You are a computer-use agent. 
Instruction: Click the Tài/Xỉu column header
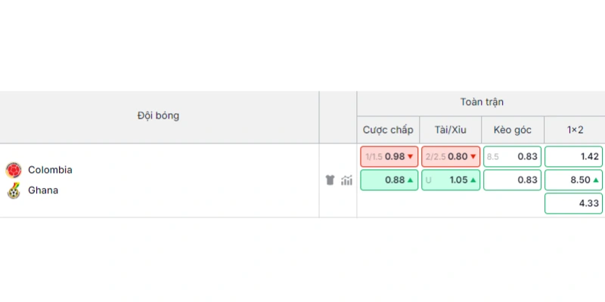(450, 130)
